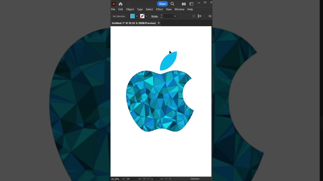Expand the rotate view dropdown
Screen dimensions: 323x181
point(139,179)
